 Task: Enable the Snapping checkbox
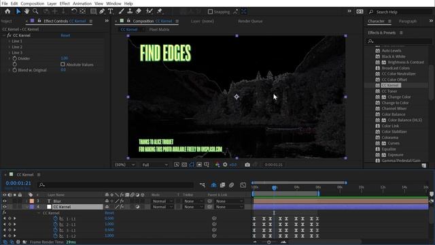(x=210, y=12)
